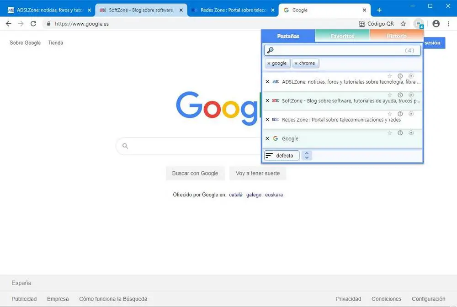Remove the google filter tag
The width and height of the screenshot is (457, 307).
[x=269, y=63]
